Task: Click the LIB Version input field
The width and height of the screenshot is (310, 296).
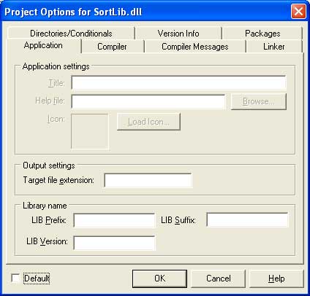Action: [114, 243]
